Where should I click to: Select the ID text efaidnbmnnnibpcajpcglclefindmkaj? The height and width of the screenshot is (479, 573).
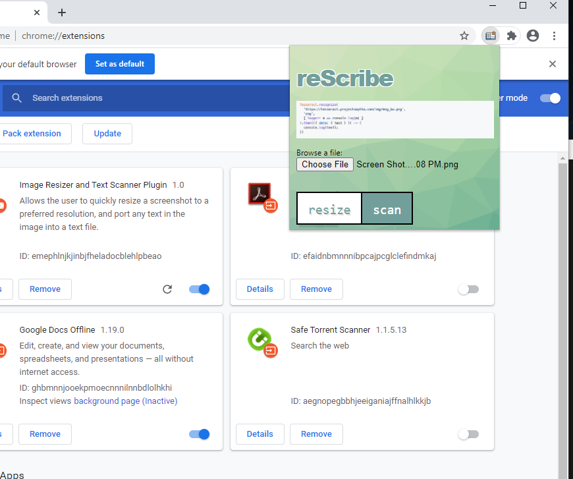click(x=369, y=256)
